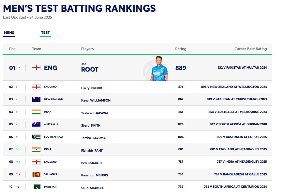The image size is (283, 192).
Task: Click the Players column header
Action: [87, 49]
